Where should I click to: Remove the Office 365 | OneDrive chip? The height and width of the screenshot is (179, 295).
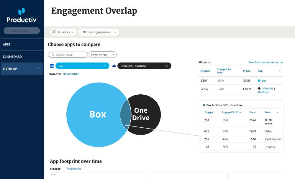tap(166, 66)
